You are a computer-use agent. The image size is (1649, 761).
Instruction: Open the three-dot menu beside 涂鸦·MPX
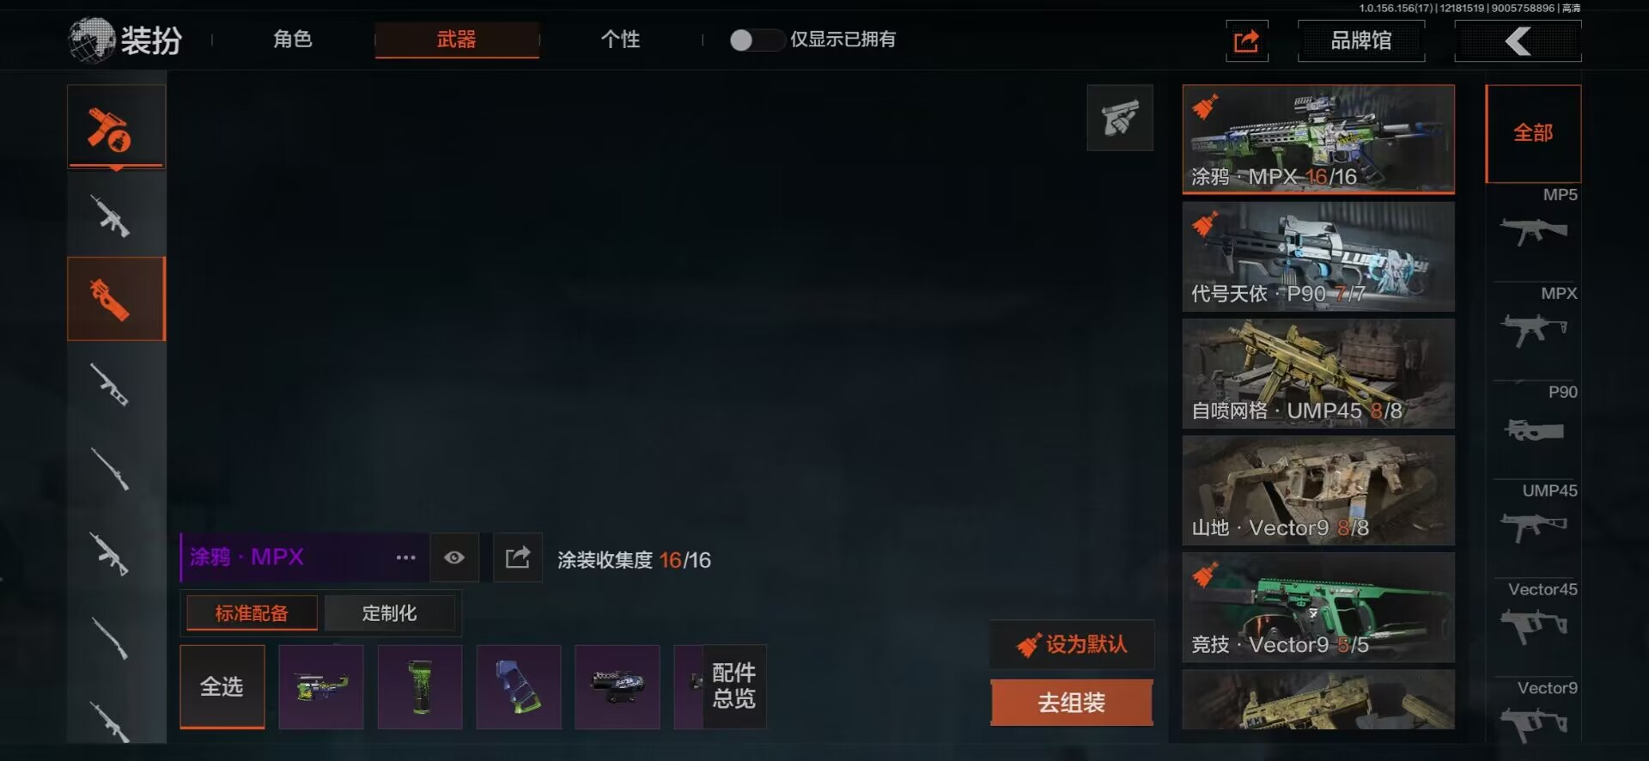[x=405, y=557]
